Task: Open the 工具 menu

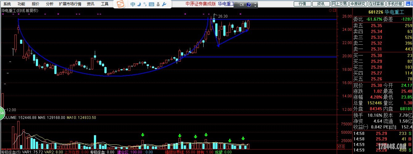Action: (x=105, y=4)
